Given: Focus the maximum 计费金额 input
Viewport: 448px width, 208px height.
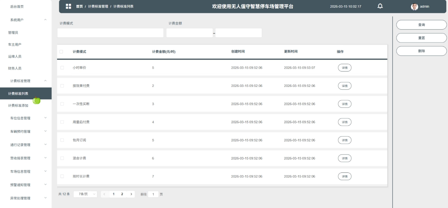Looking at the screenshot, I should coord(238,33).
